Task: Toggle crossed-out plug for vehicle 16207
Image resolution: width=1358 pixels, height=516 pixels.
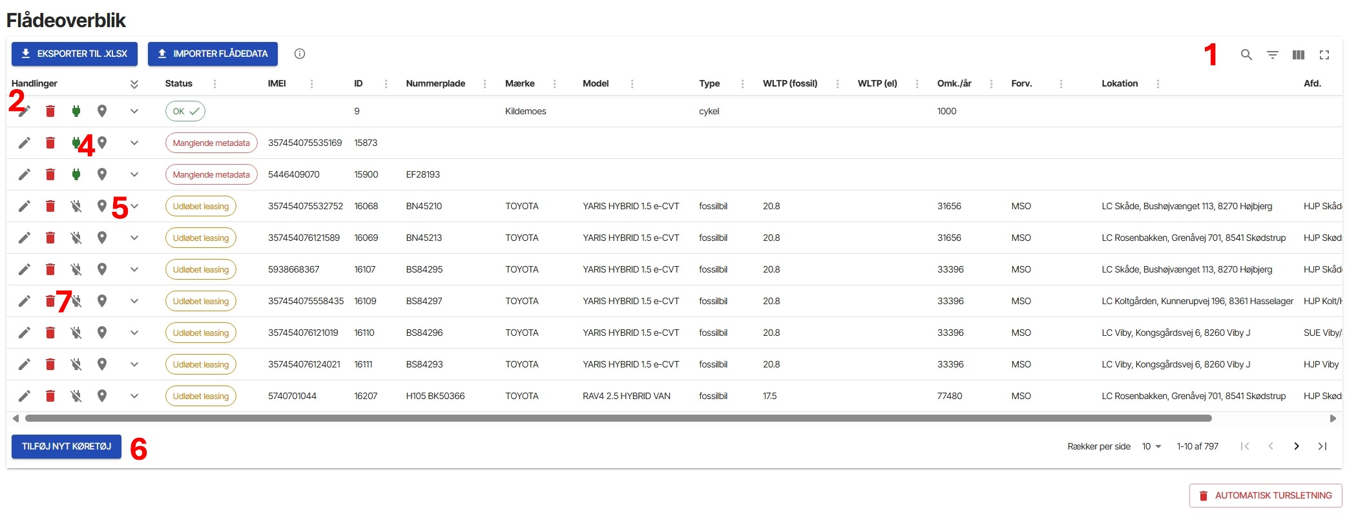Action: click(76, 396)
